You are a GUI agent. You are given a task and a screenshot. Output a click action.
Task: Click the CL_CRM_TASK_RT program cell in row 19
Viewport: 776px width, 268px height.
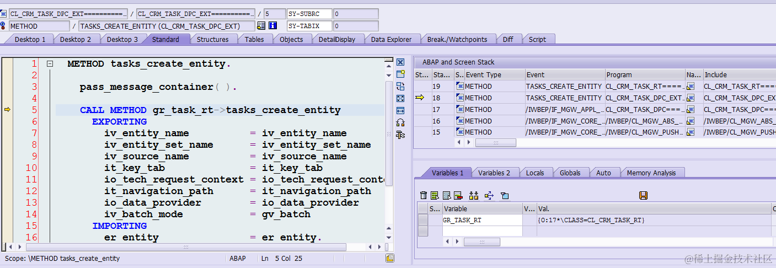click(645, 87)
